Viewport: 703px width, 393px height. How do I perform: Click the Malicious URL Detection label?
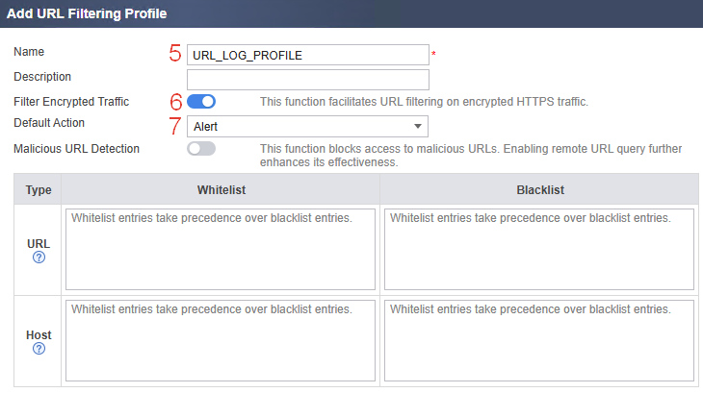click(76, 148)
